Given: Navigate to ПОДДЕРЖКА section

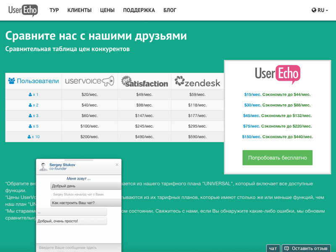Looking at the screenshot, I should pos(139,10).
